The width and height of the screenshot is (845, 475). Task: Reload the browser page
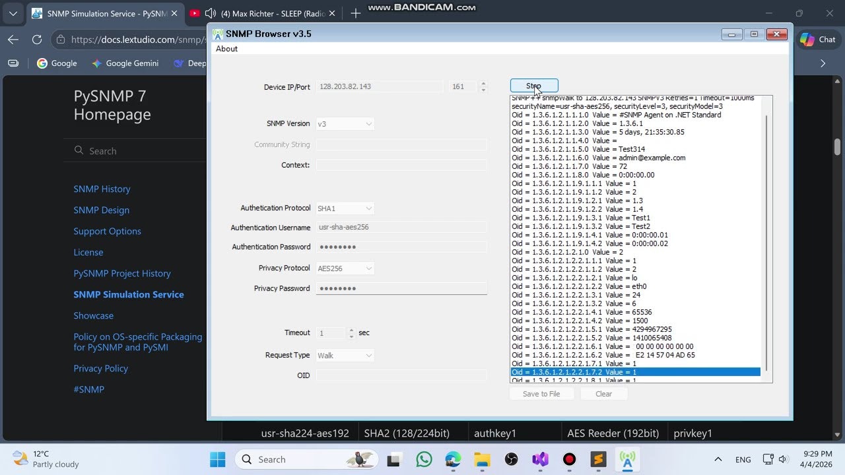click(37, 40)
